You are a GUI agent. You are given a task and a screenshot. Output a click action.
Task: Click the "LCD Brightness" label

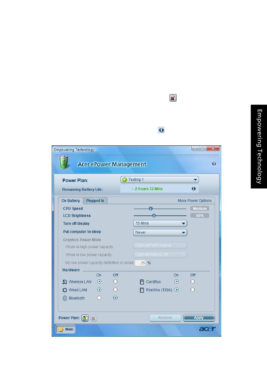point(77,216)
